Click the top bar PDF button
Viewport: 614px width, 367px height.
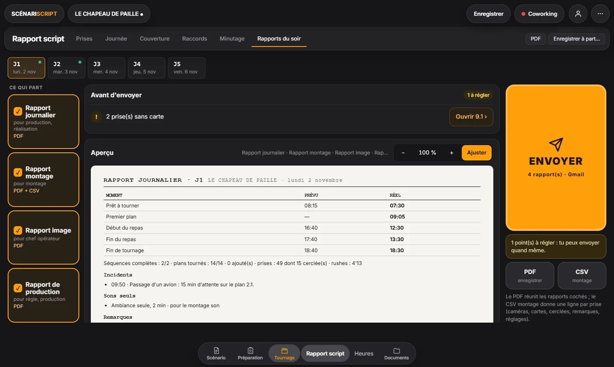point(536,39)
